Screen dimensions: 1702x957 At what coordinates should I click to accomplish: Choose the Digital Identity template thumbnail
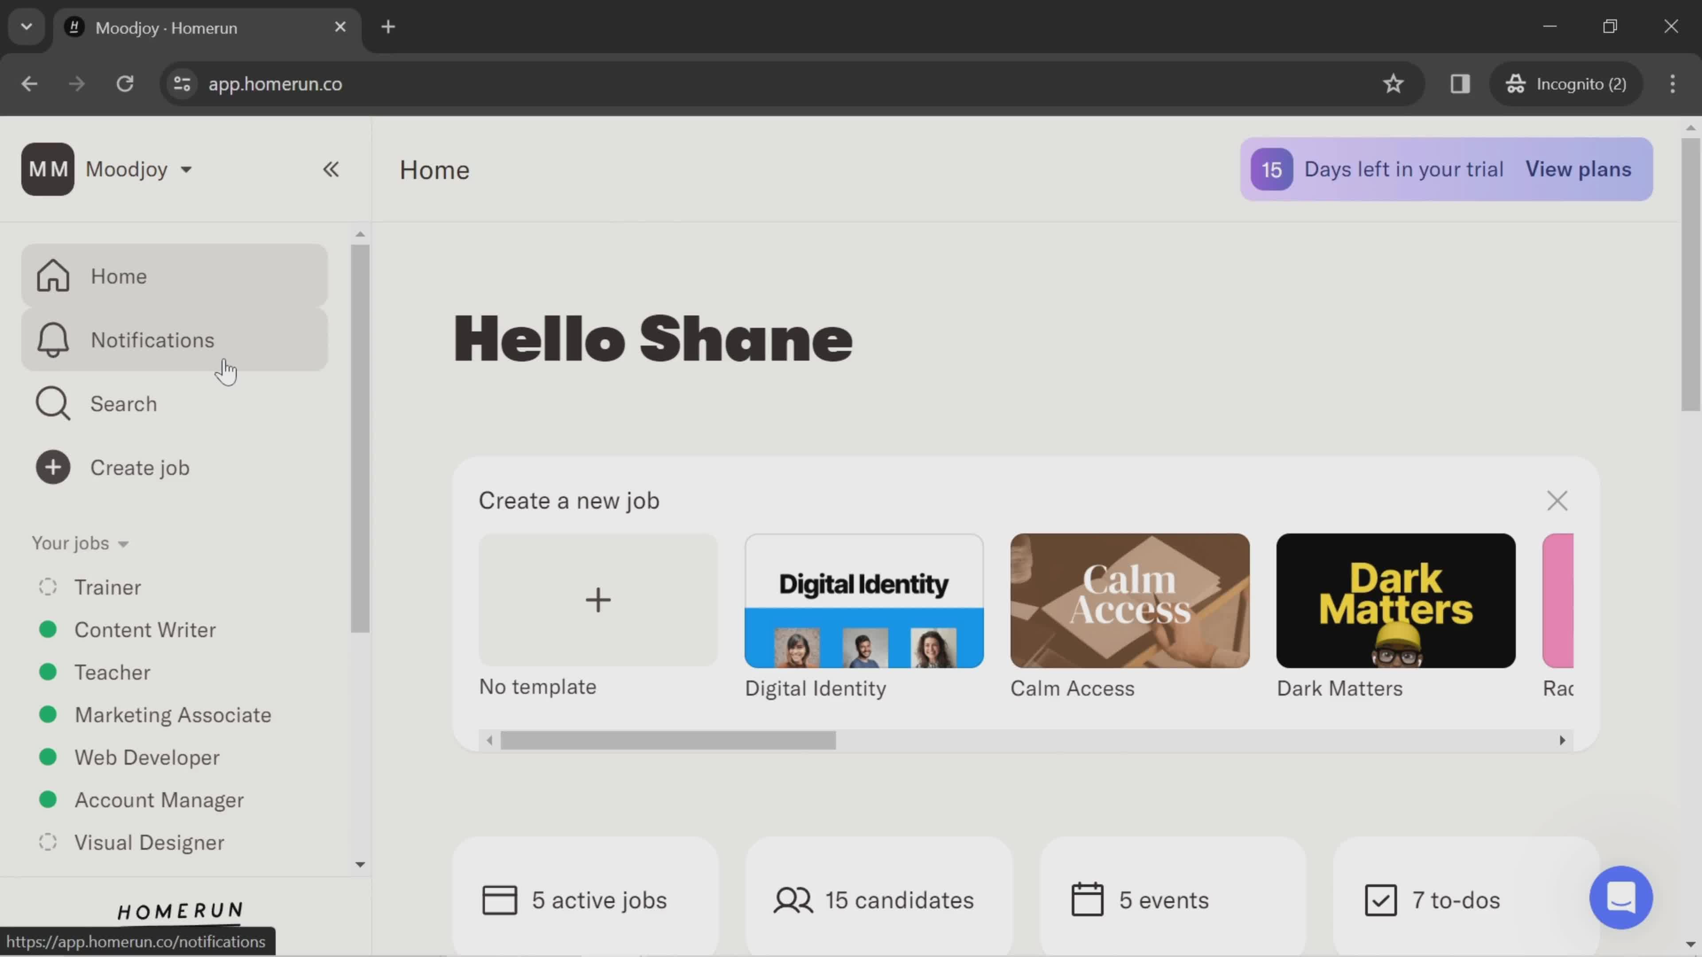[863, 601]
